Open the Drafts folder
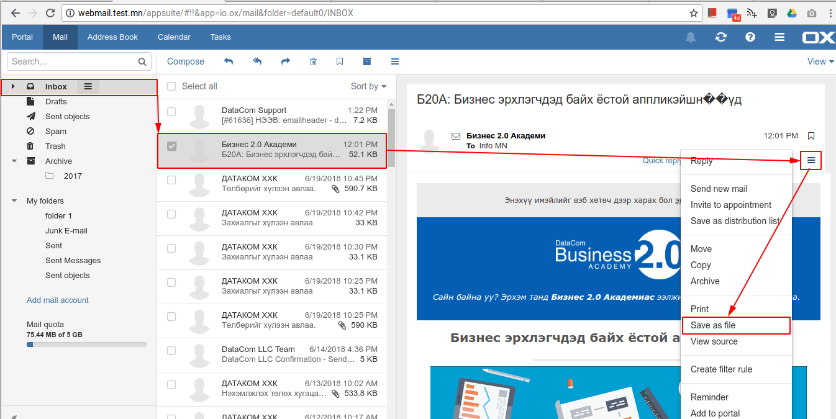The image size is (836, 419). tap(56, 101)
